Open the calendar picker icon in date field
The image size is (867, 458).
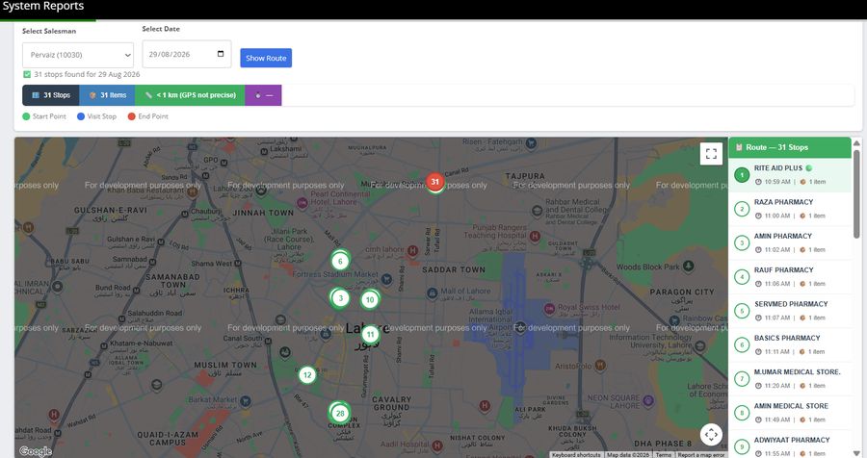pyautogui.click(x=221, y=54)
